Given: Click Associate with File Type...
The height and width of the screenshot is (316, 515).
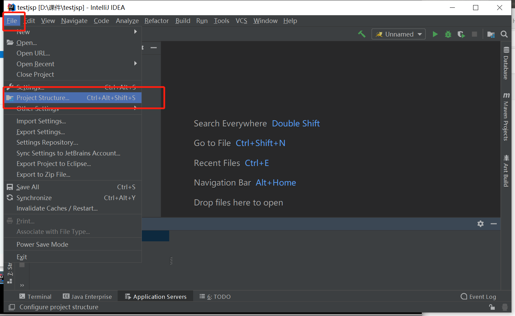Looking at the screenshot, I should (x=73, y=232).
